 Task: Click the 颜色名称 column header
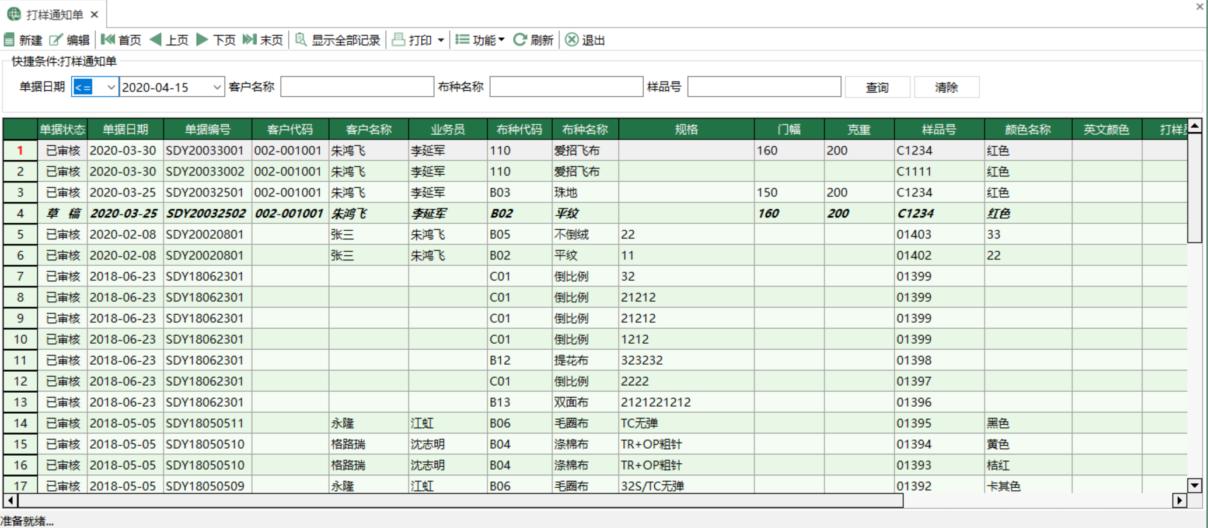(x=1028, y=129)
